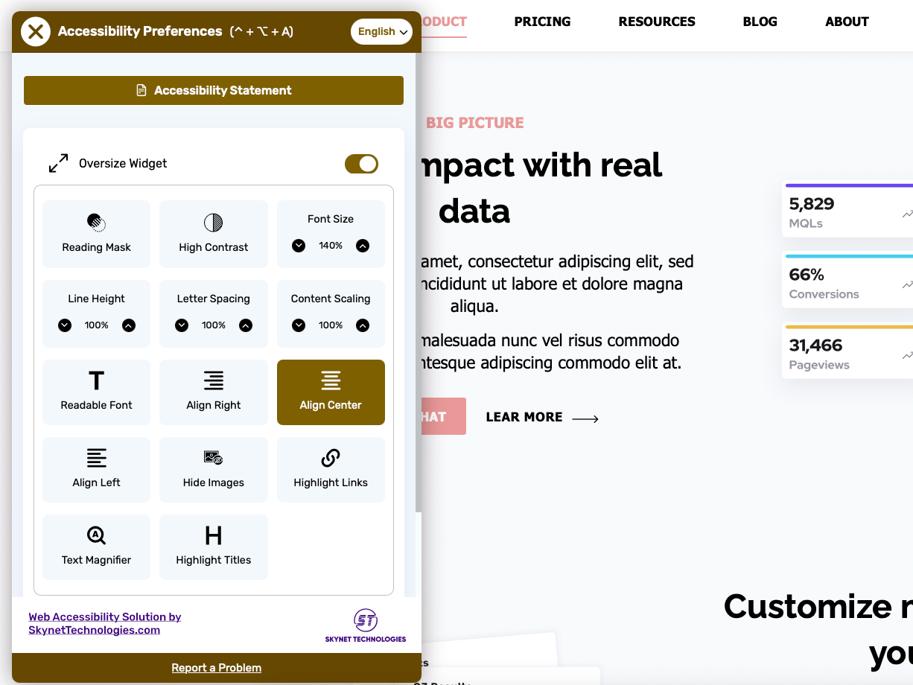Enable Highlight Links option

click(x=331, y=470)
